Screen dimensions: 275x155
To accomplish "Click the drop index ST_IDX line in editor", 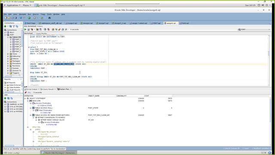I will point(39,72).
